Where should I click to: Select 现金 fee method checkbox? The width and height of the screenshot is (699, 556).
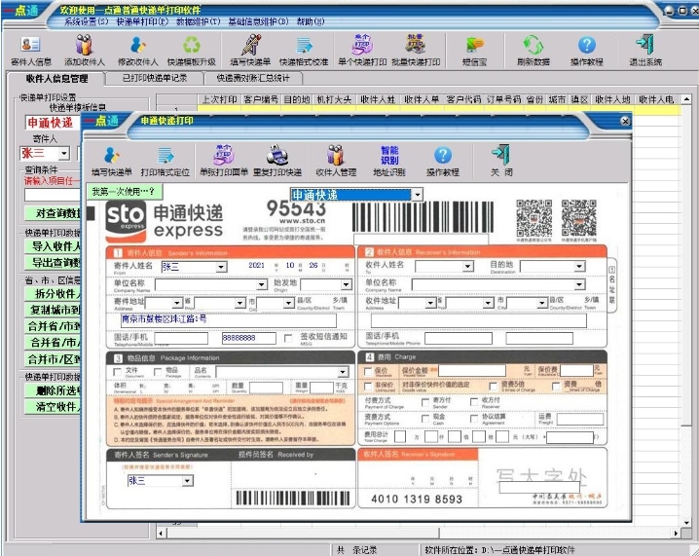425,419
